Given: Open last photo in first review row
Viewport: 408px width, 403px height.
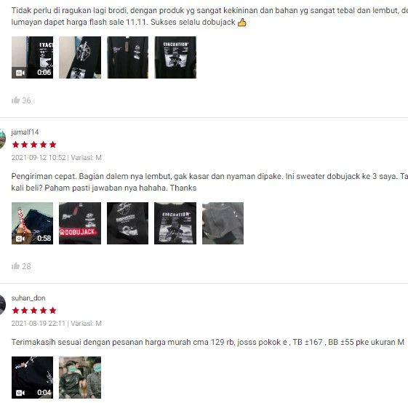Looking at the screenshot, I should (175, 57).
